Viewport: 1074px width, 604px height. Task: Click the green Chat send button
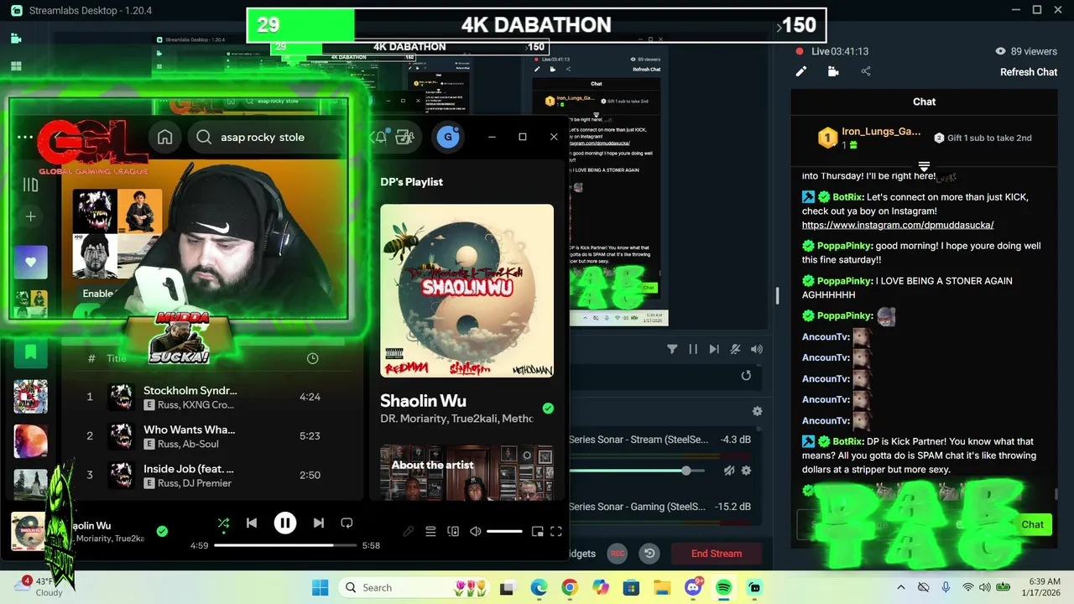click(1032, 524)
